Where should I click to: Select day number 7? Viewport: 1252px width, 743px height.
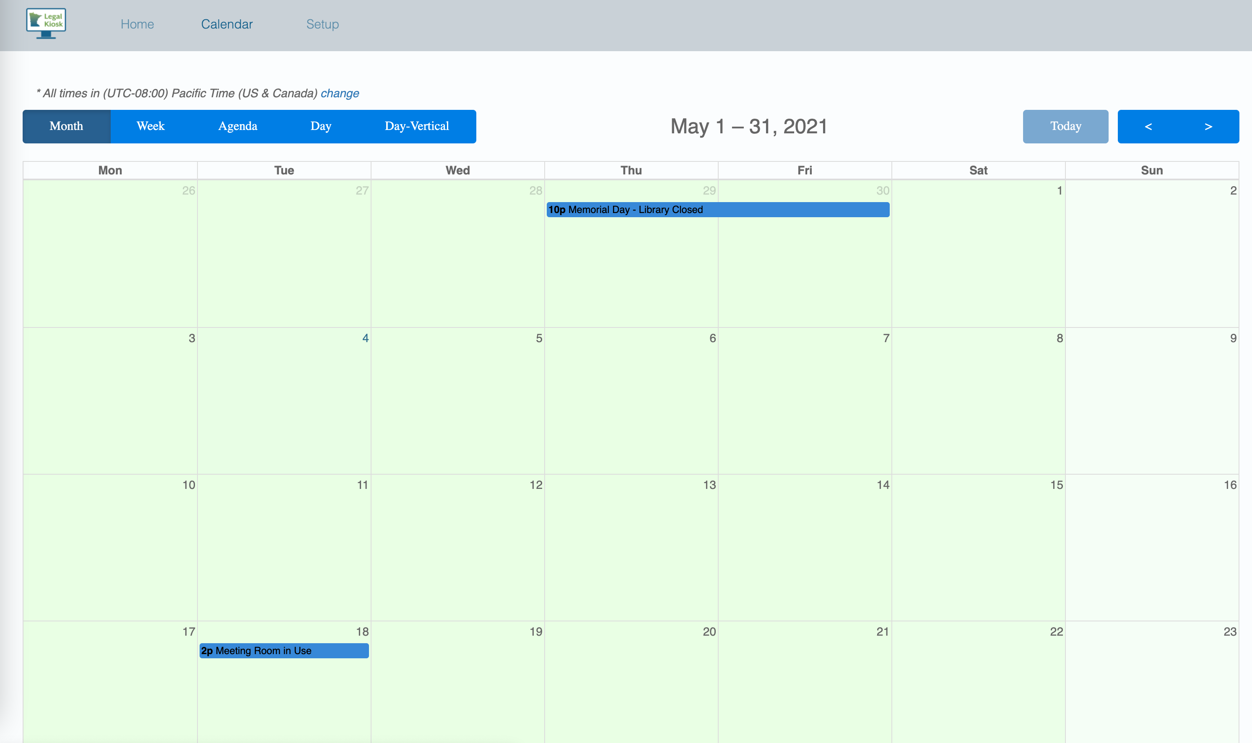886,338
